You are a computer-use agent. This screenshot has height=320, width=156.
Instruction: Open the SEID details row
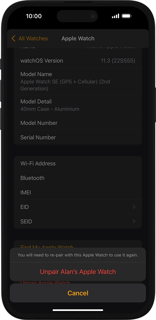click(x=78, y=221)
